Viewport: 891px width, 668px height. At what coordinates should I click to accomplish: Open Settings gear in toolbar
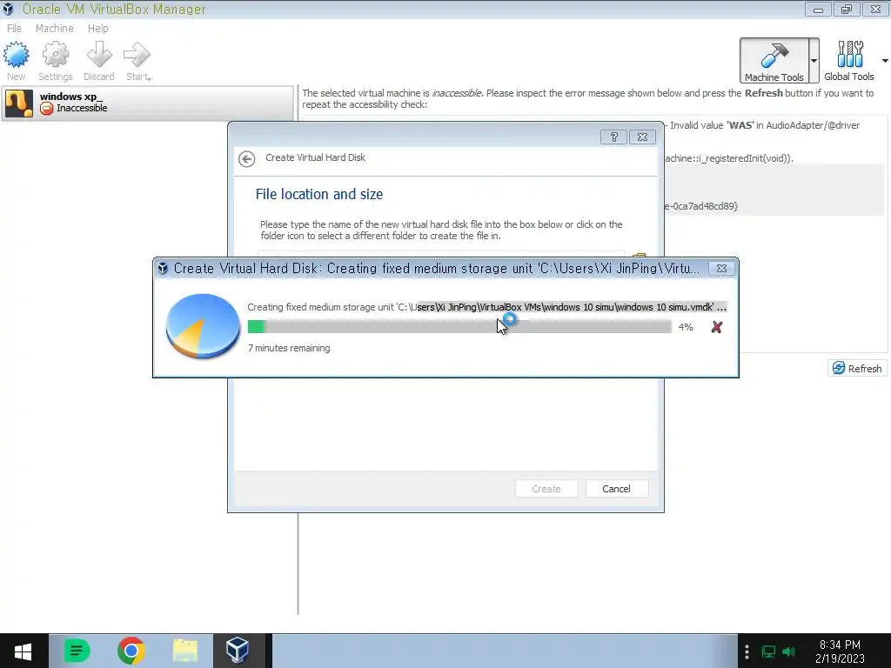coord(55,55)
